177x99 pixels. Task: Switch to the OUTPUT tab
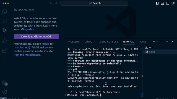pos(89,42)
